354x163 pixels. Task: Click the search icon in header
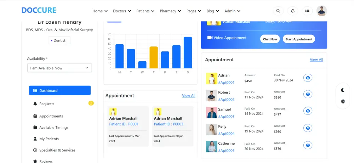click(278, 11)
